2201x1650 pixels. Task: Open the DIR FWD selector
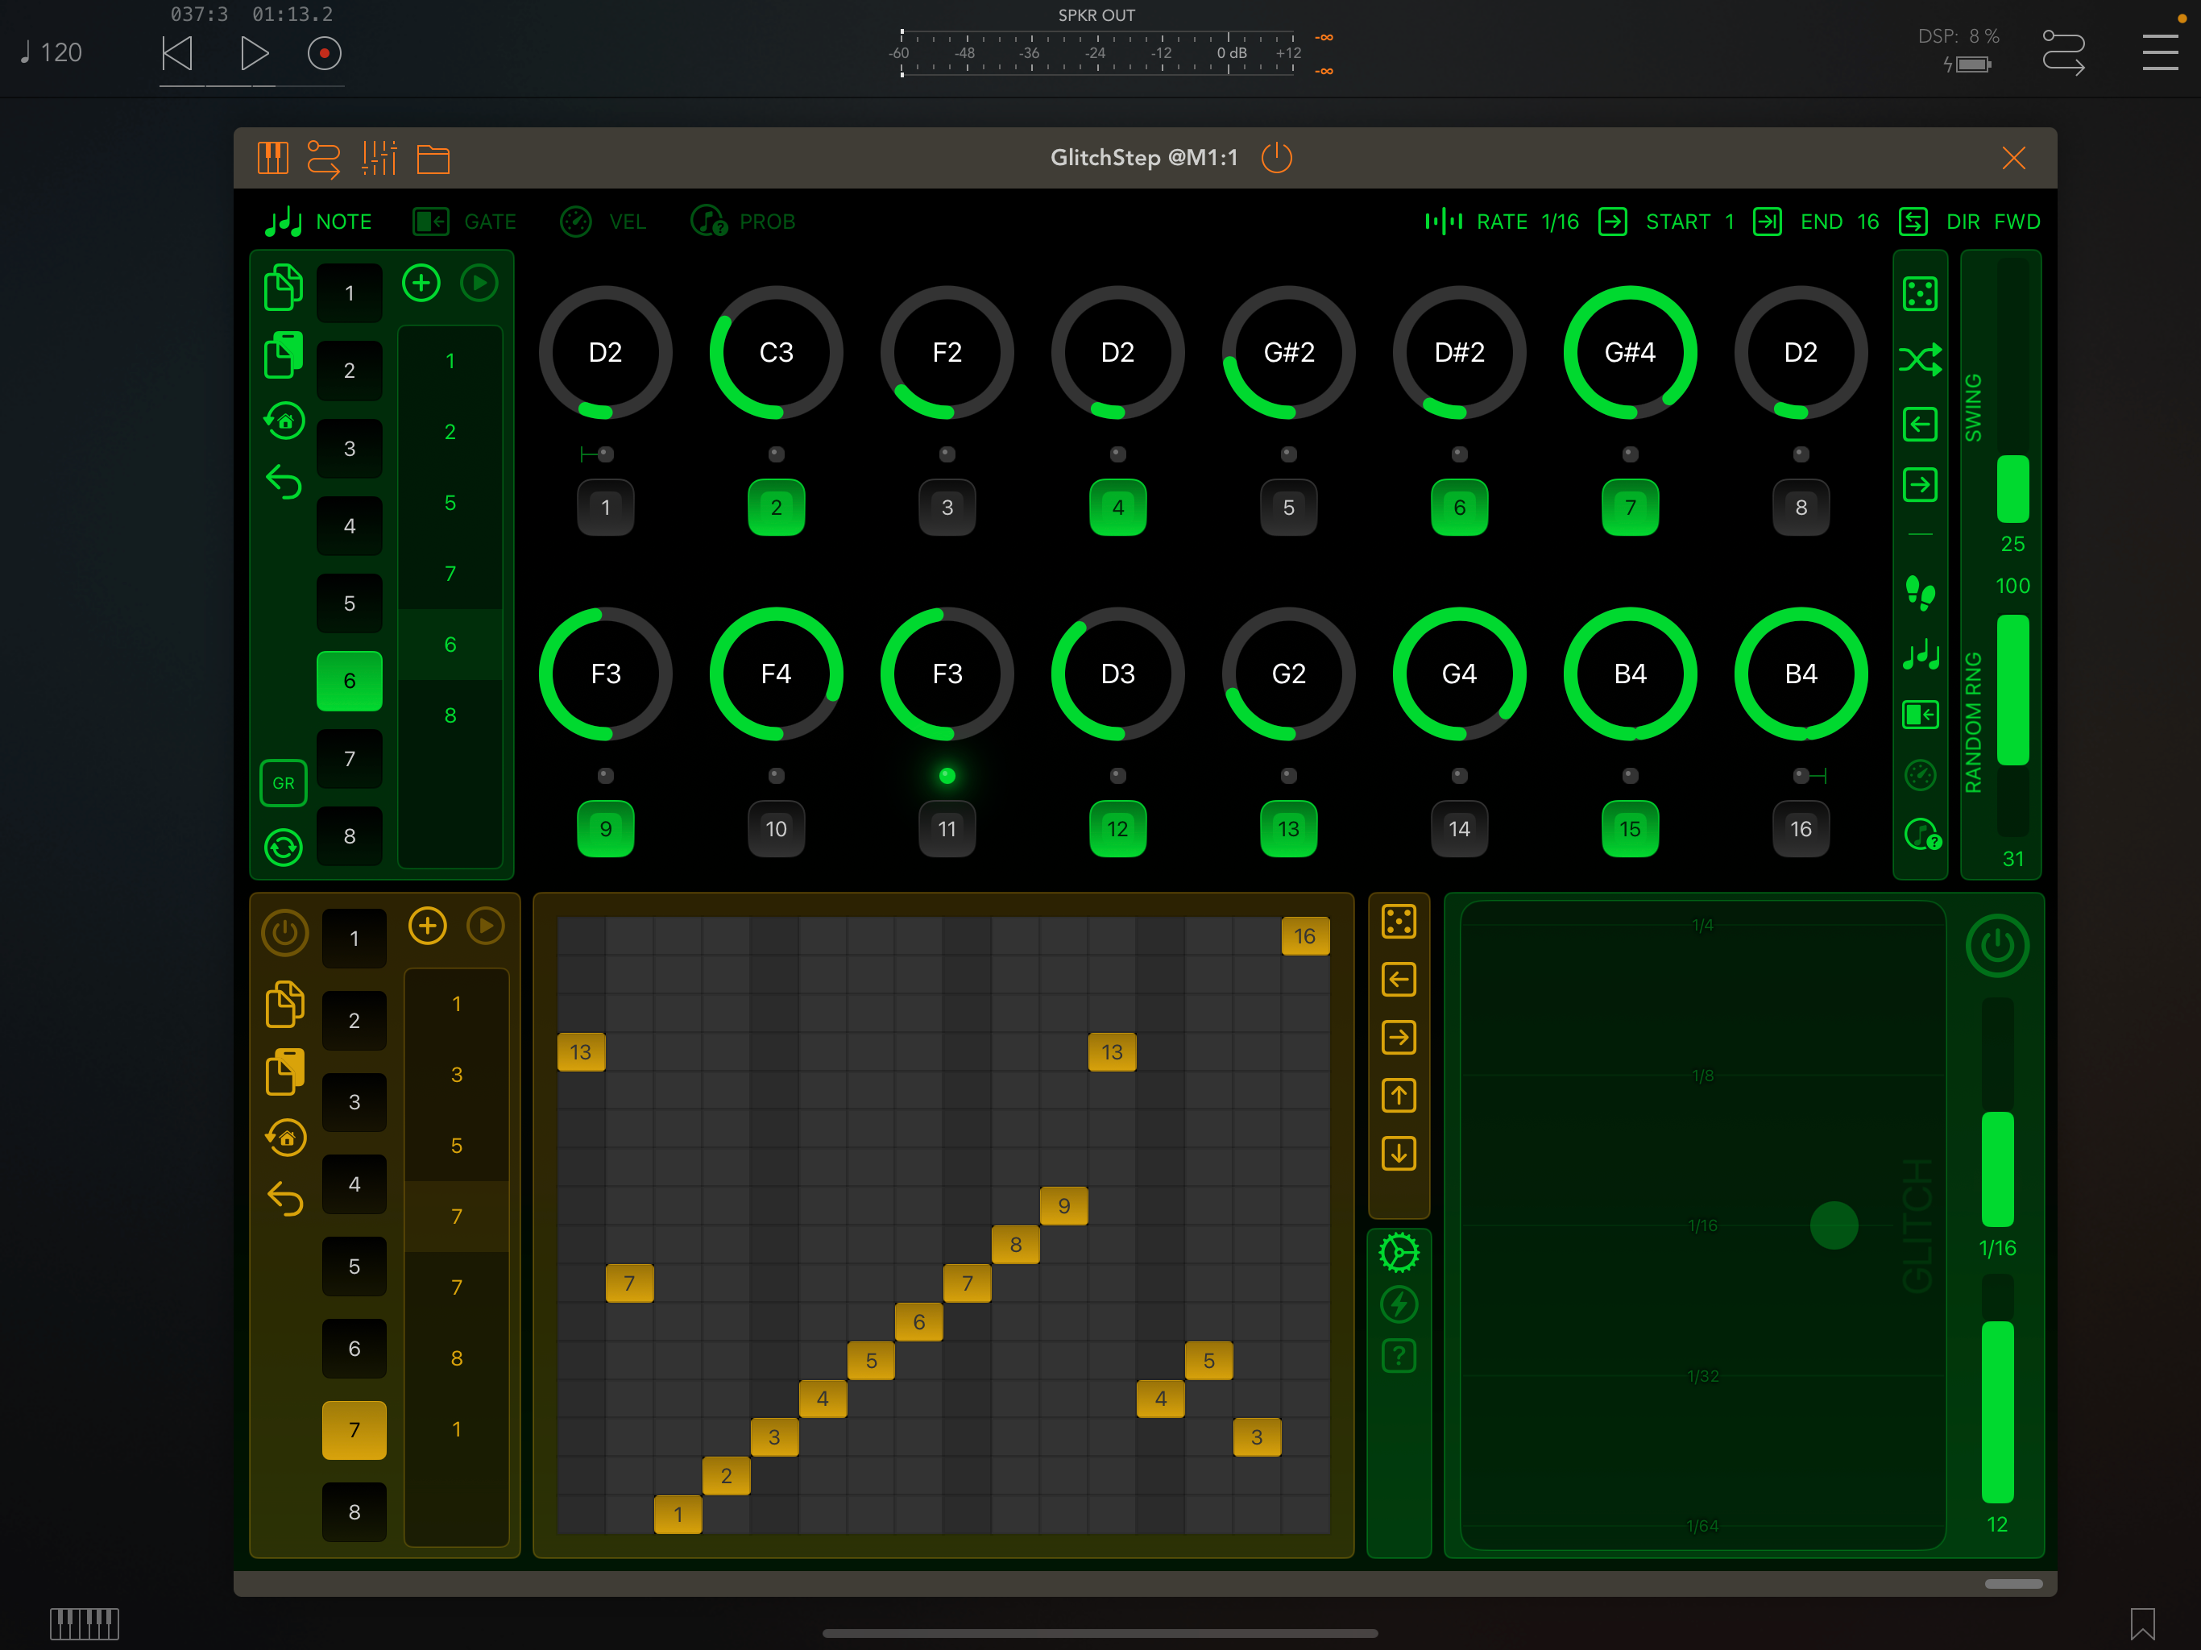pyautogui.click(x=1969, y=222)
